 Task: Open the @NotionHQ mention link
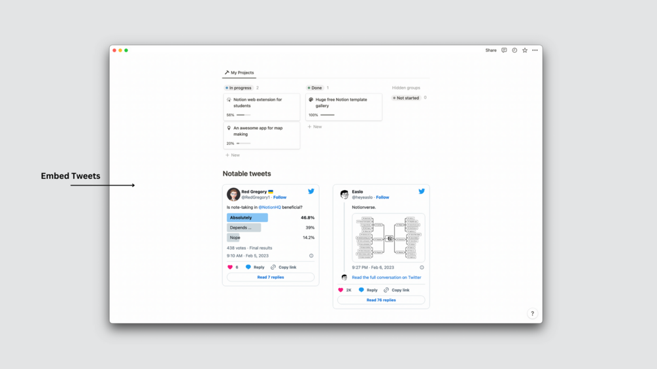tap(270, 208)
